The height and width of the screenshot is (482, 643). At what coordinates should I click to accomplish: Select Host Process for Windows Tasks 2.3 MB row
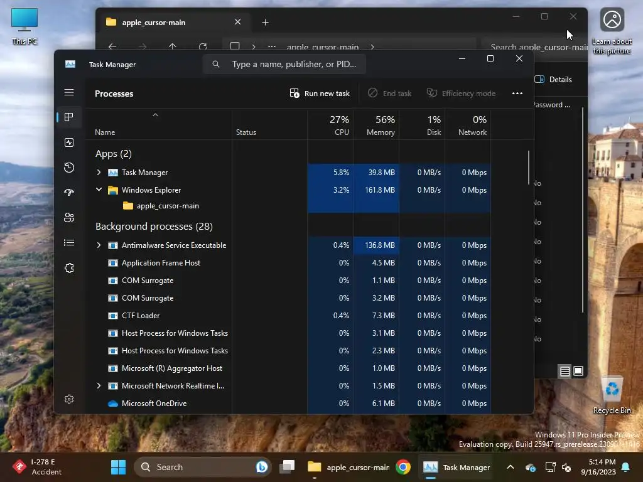(289, 351)
